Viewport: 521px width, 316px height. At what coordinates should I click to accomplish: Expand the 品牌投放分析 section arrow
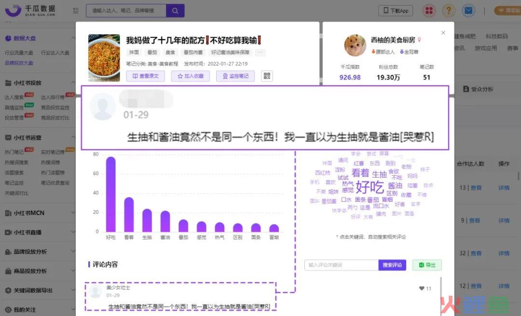(x=73, y=251)
